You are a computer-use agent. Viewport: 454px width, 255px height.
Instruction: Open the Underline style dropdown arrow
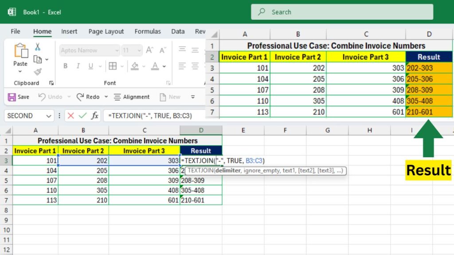point(100,66)
